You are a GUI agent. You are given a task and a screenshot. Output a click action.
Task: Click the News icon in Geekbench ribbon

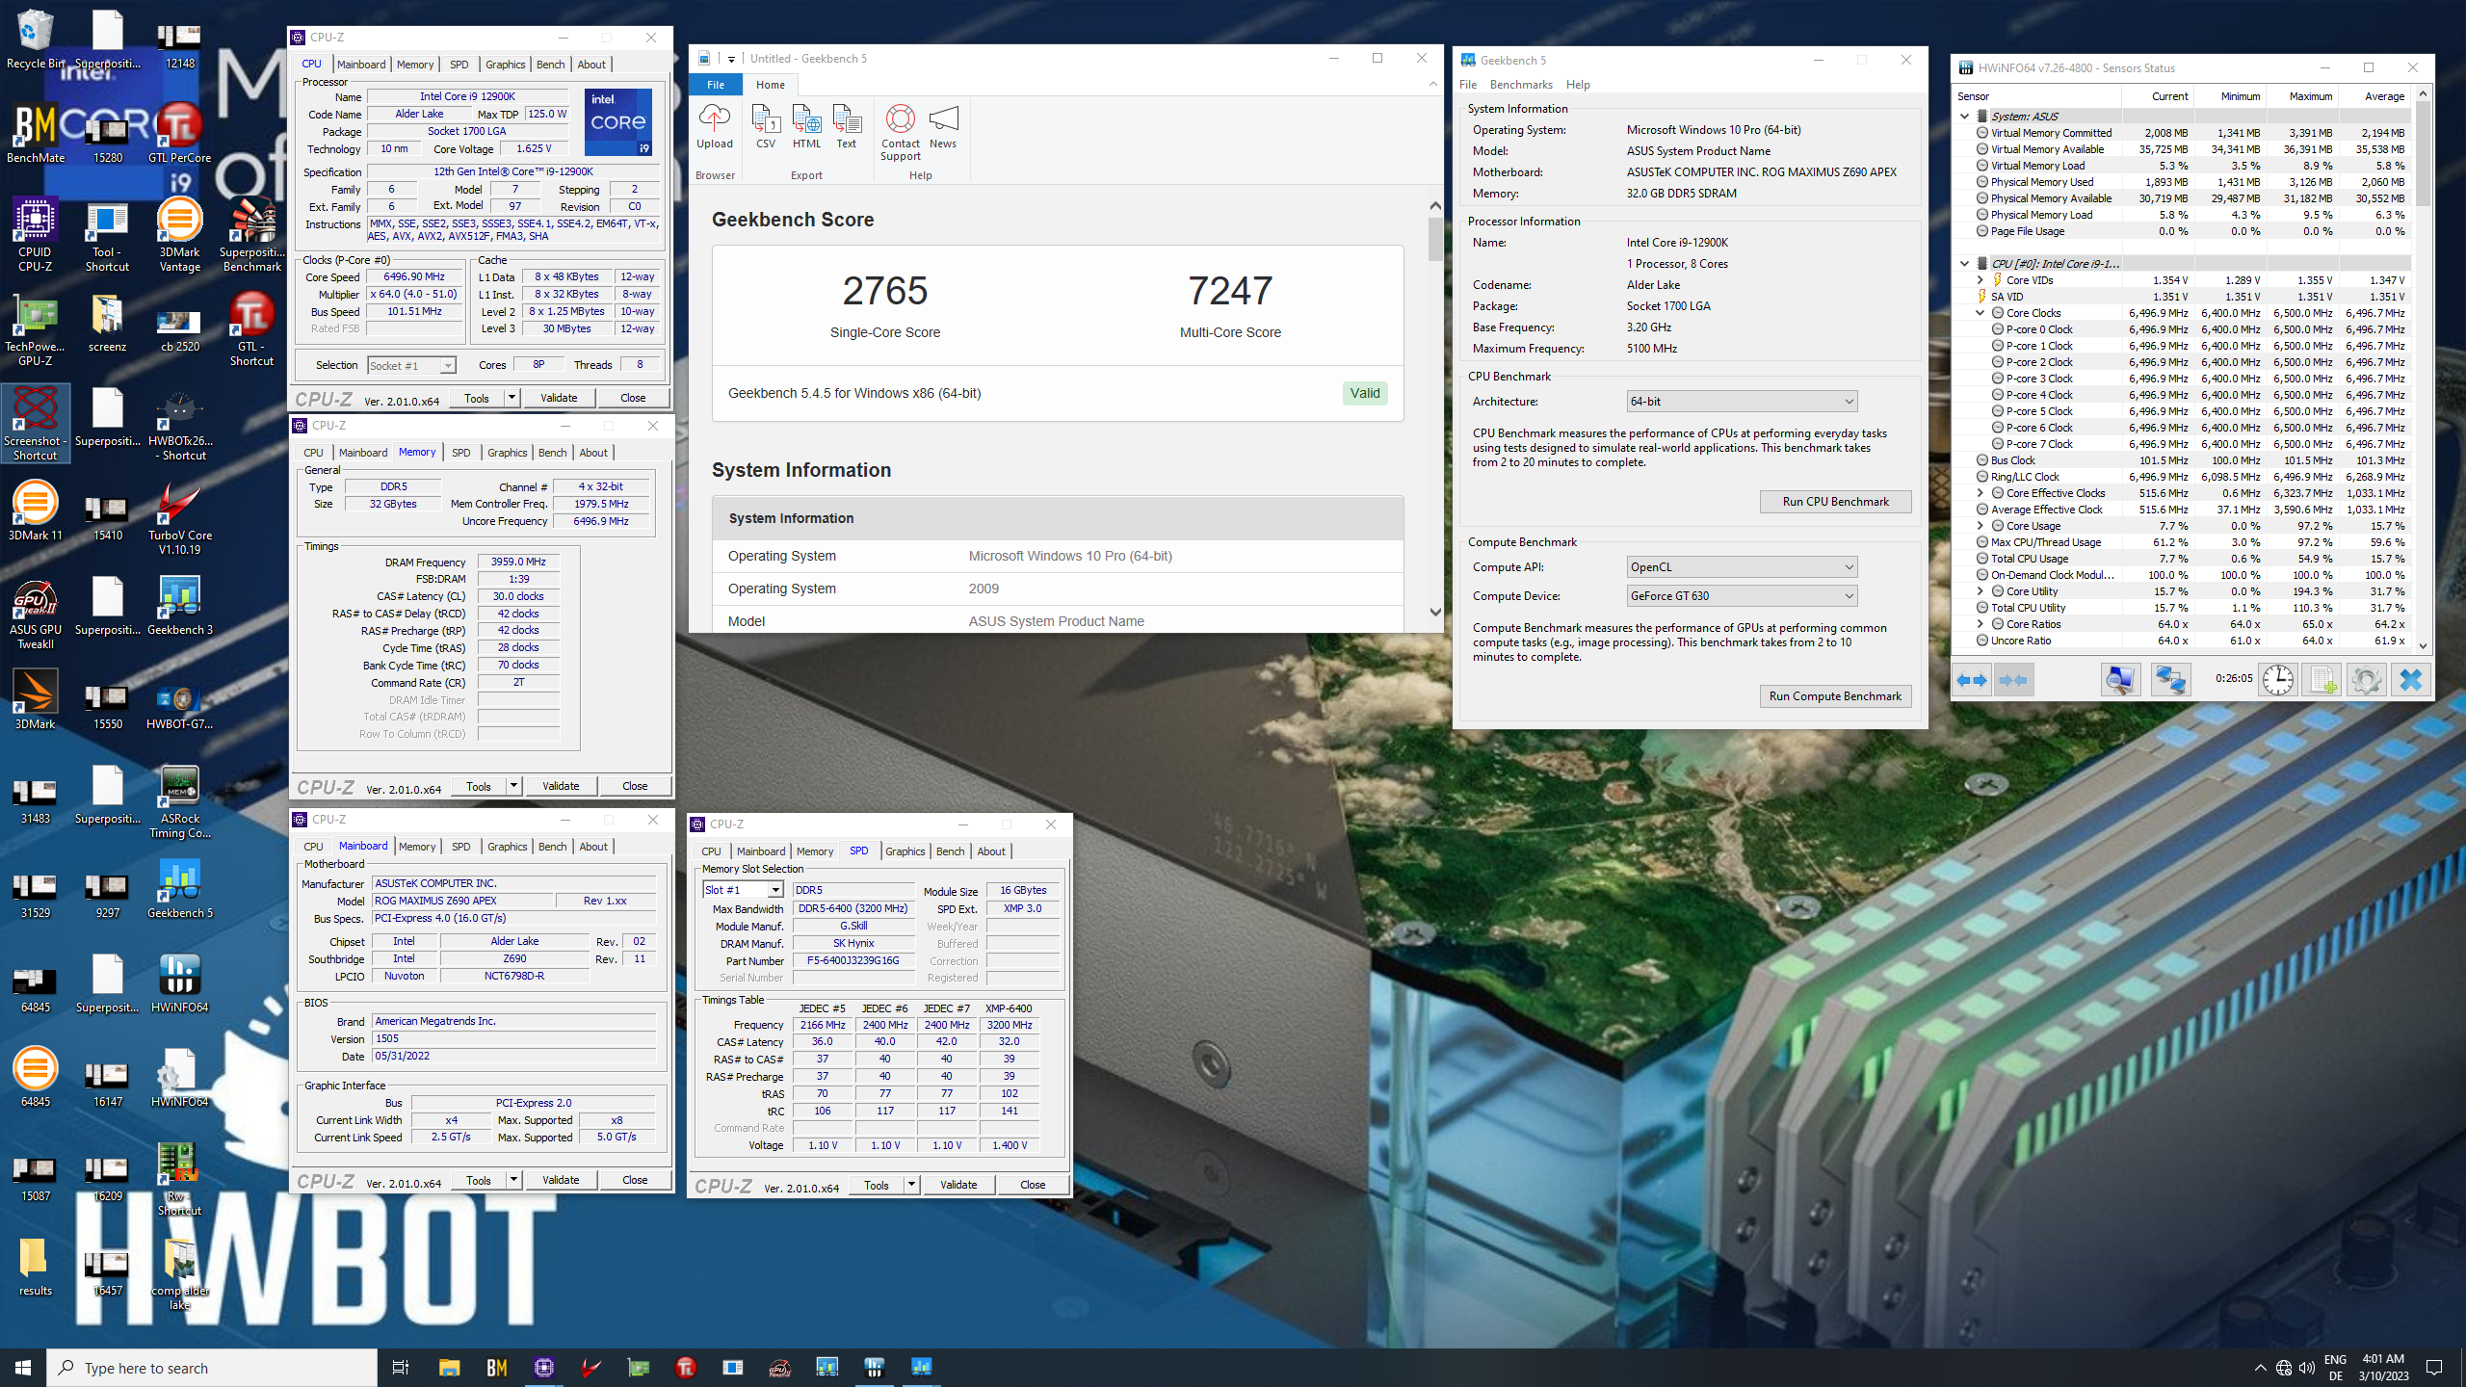click(943, 127)
